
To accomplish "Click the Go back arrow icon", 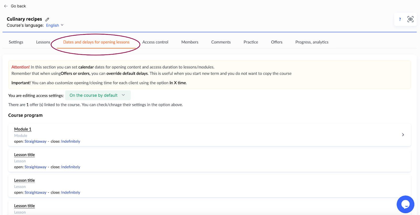I will [6, 6].
